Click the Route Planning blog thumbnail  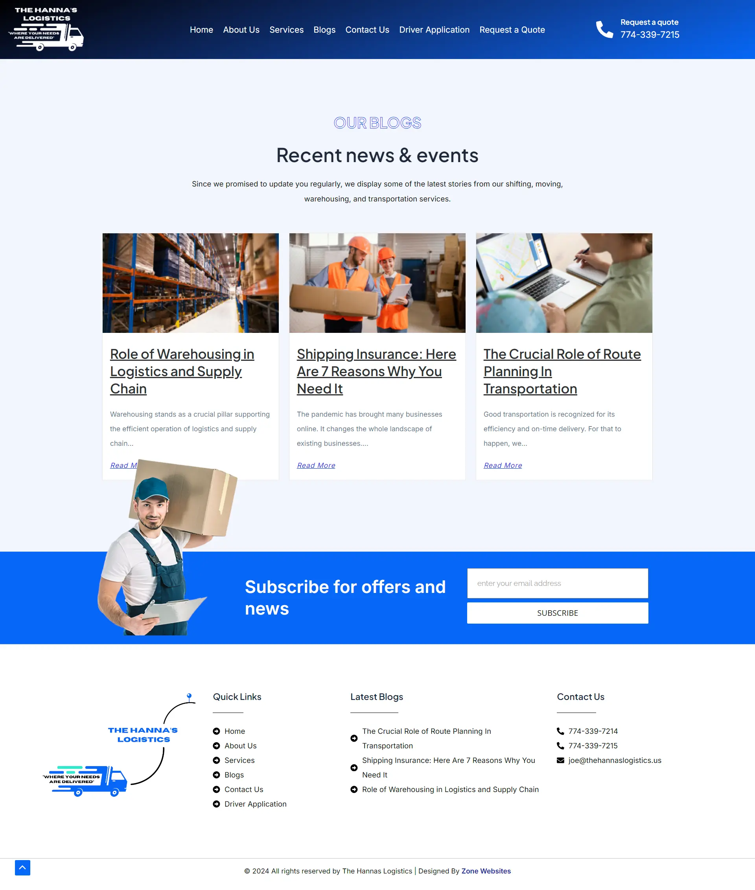point(564,283)
